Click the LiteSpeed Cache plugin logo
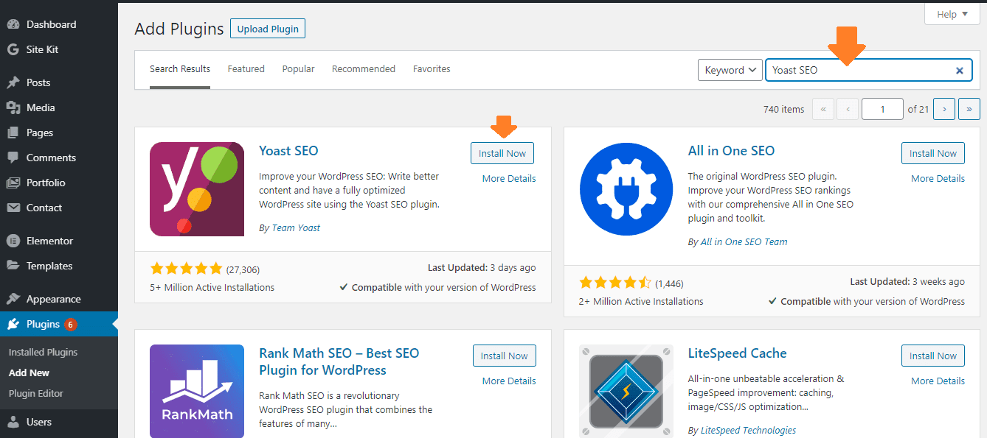The width and height of the screenshot is (987, 438). 626,391
